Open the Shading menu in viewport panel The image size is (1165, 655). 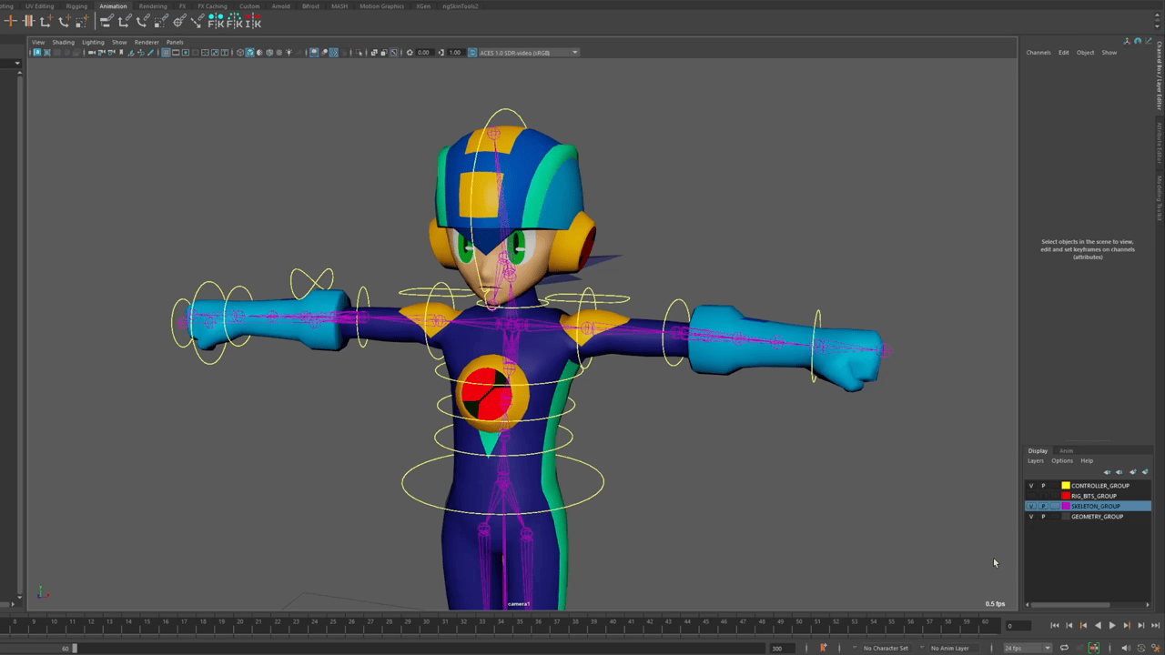point(63,42)
